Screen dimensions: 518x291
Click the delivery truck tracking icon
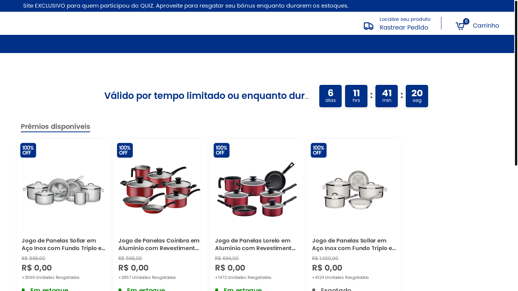tap(369, 26)
